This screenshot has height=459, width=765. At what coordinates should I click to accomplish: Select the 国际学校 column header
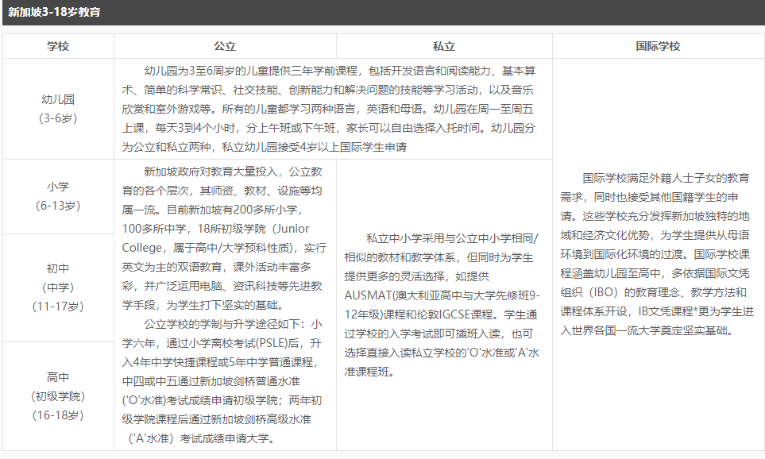coord(658,45)
